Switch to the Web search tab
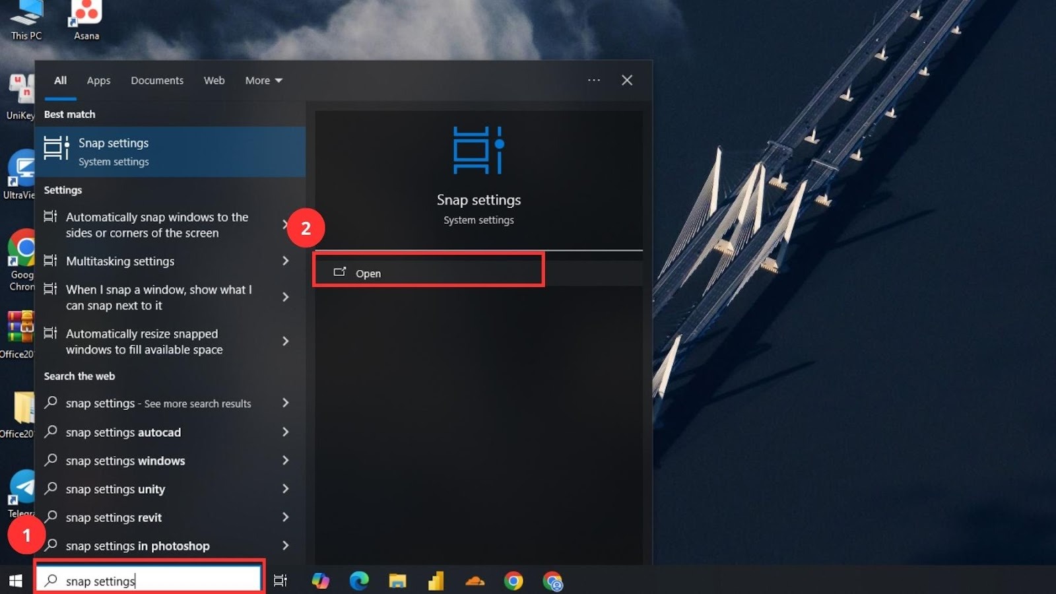1056x594 pixels. [x=214, y=81]
